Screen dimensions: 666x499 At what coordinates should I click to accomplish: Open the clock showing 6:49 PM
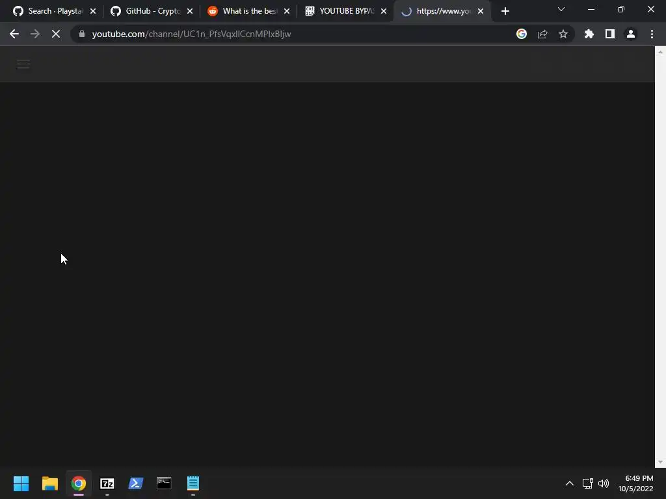coord(636,483)
